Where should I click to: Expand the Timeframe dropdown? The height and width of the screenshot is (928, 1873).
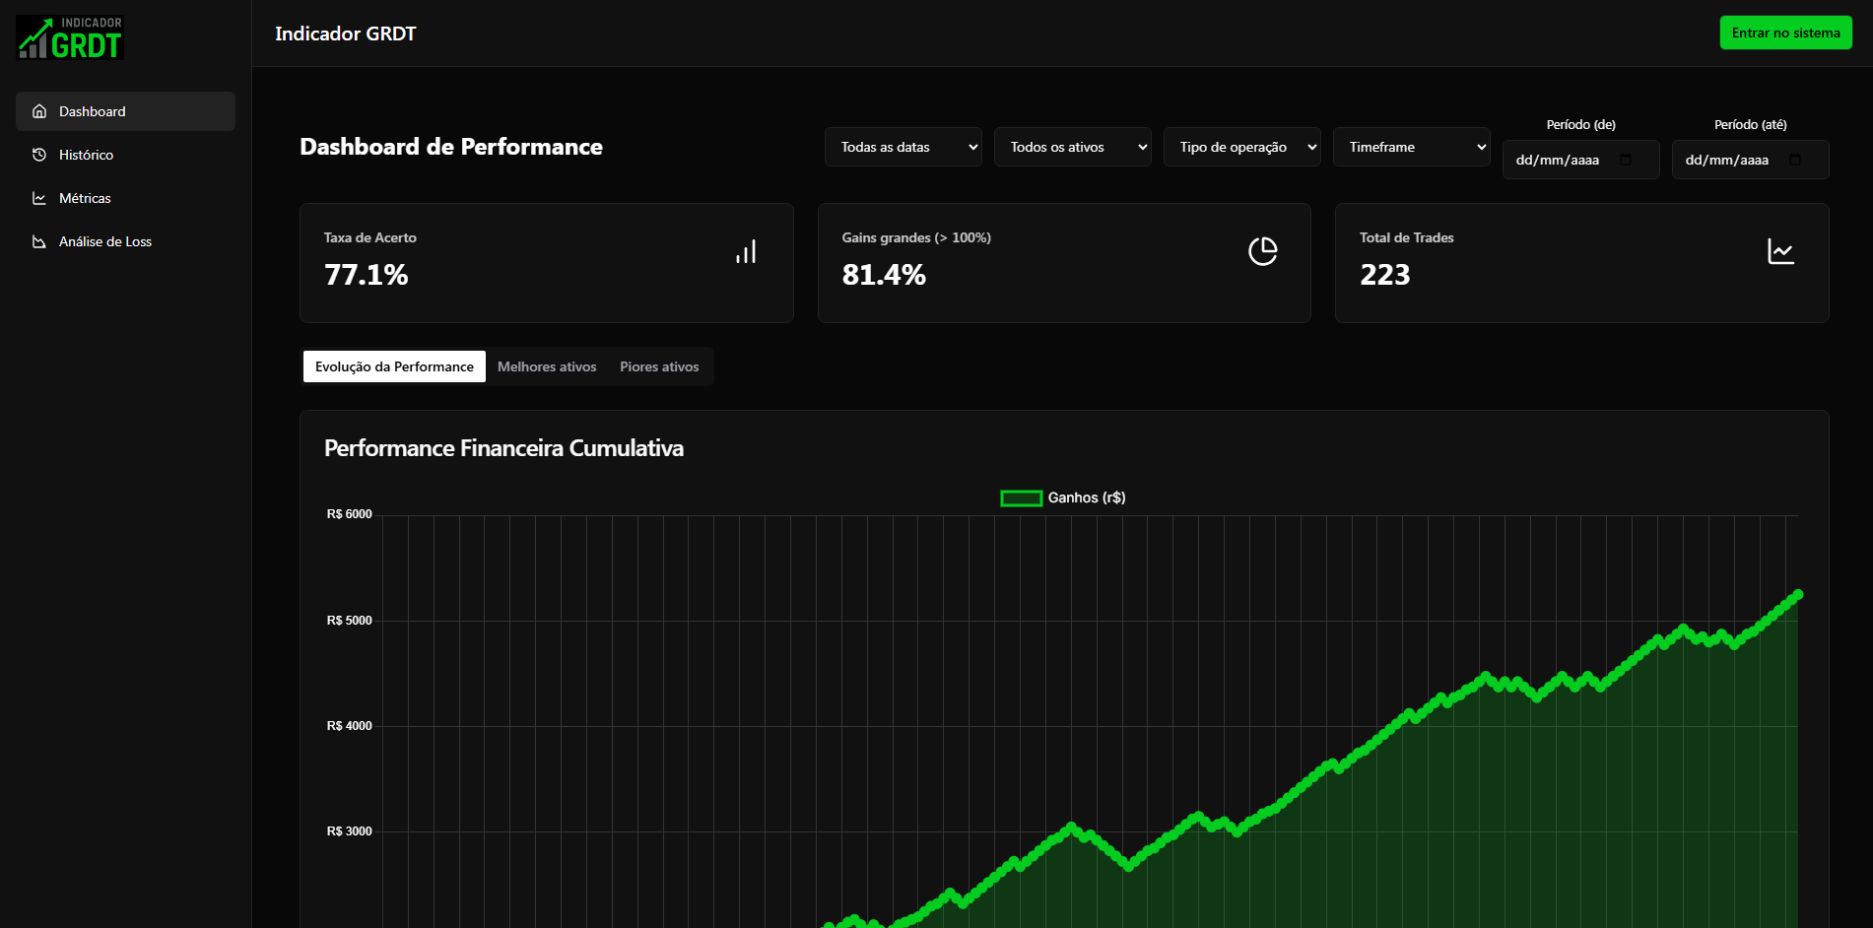[x=1412, y=147]
